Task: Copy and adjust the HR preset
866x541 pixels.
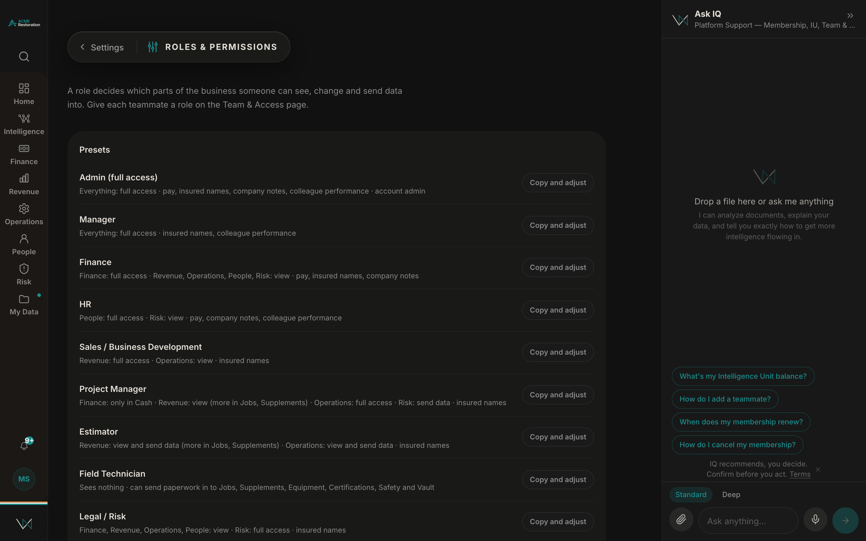Action: (x=558, y=310)
